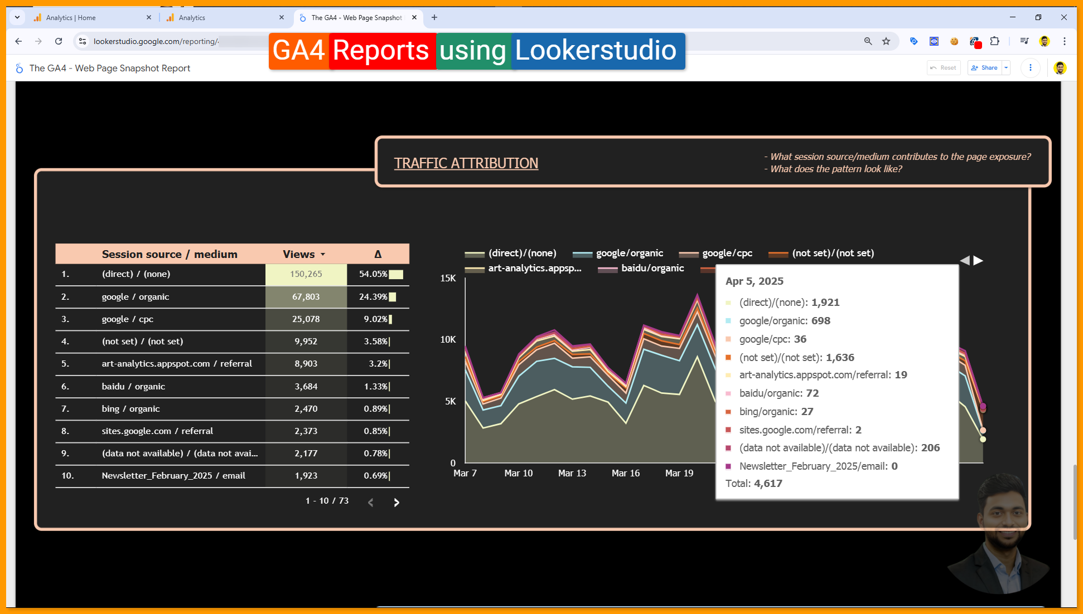Sort table by the Views column arrow
Image resolution: width=1083 pixels, height=614 pixels.
point(322,255)
